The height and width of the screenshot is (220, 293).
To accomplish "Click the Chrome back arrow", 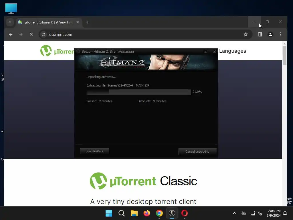I will click(x=11, y=34).
